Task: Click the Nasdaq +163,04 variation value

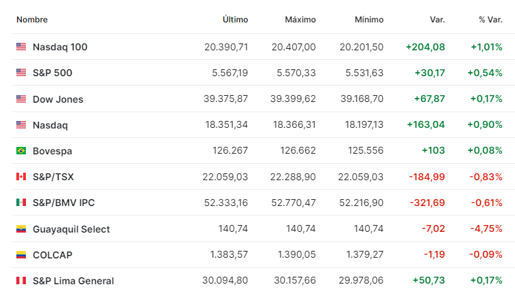Action: [426, 124]
